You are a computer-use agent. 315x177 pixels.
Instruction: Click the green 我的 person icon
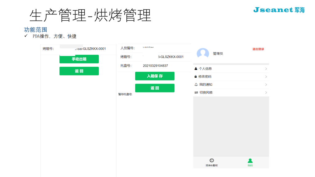tap(250, 160)
